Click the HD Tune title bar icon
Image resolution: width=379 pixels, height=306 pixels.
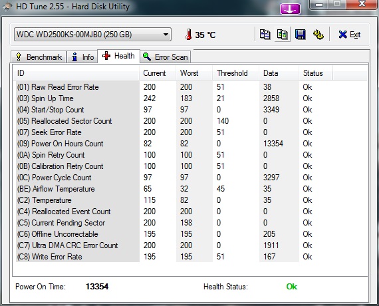click(x=7, y=6)
